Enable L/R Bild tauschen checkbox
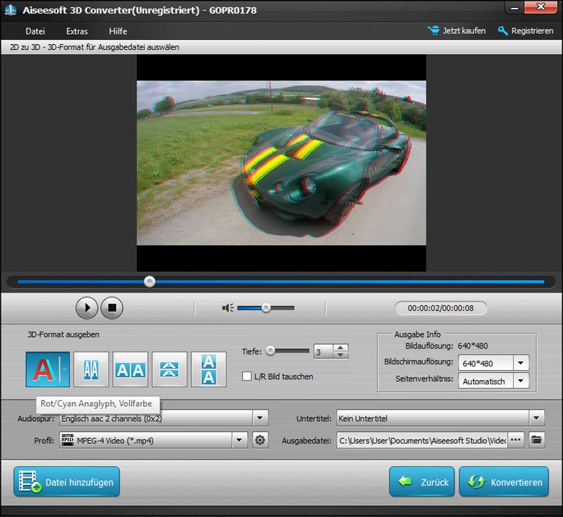Image resolution: width=563 pixels, height=517 pixels. [x=247, y=376]
